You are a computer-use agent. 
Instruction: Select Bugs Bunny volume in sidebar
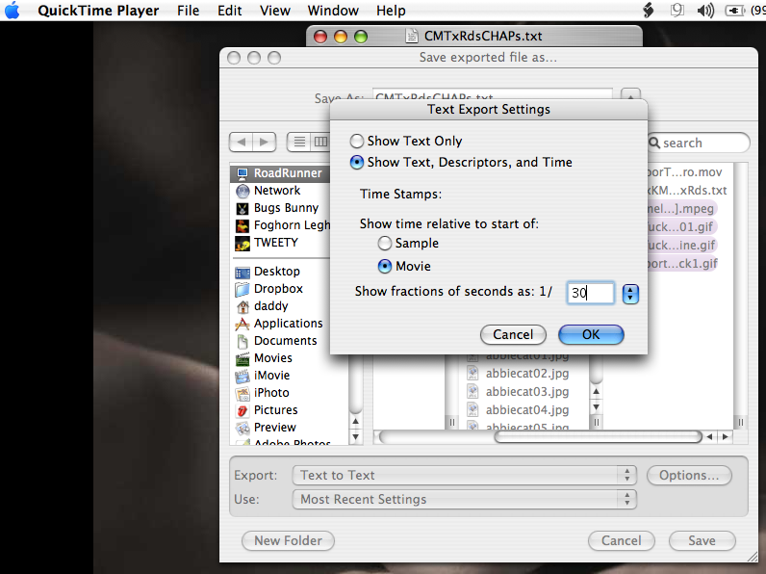pyautogui.click(x=280, y=208)
